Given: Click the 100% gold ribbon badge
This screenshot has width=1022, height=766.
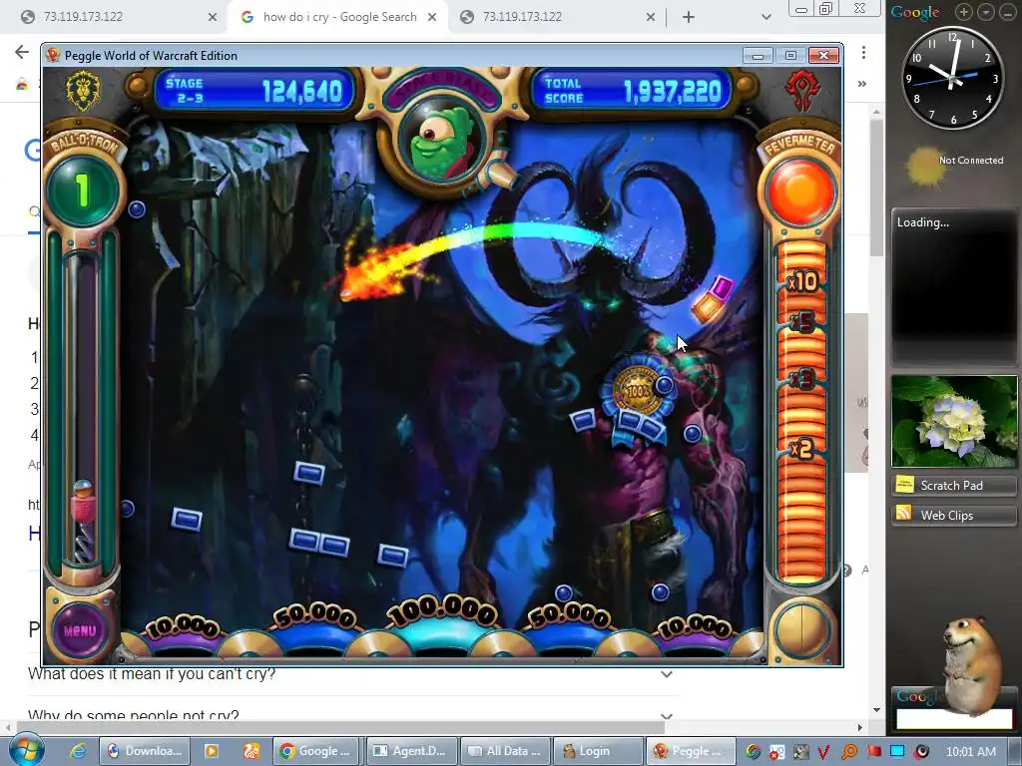Looking at the screenshot, I should pyautogui.click(x=638, y=391).
